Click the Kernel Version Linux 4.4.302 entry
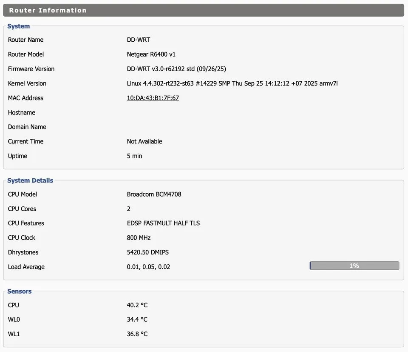 click(232, 83)
